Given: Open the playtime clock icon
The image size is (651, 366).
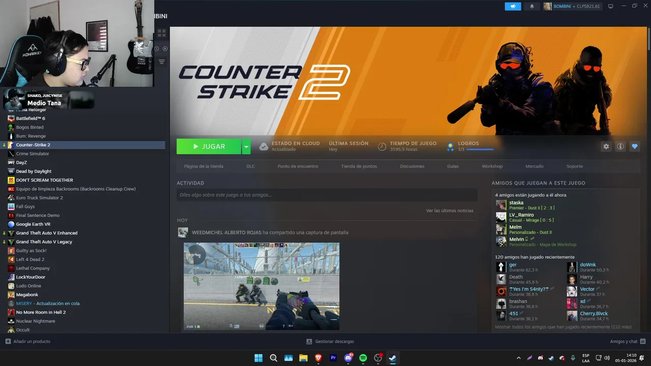Looking at the screenshot, I should 382,146.
